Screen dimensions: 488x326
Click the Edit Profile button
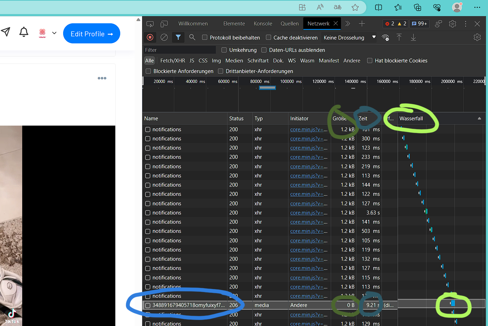tap(92, 34)
